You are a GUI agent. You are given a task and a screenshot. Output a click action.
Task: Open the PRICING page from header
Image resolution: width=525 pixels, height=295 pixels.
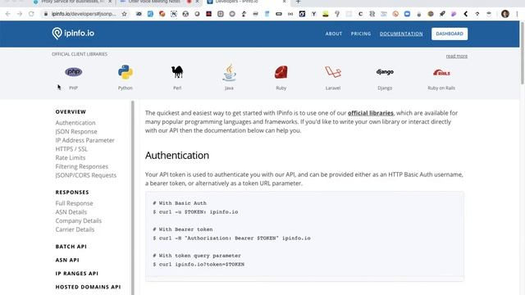[361, 34]
